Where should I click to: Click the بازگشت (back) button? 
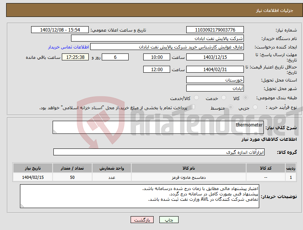[142, 220]
